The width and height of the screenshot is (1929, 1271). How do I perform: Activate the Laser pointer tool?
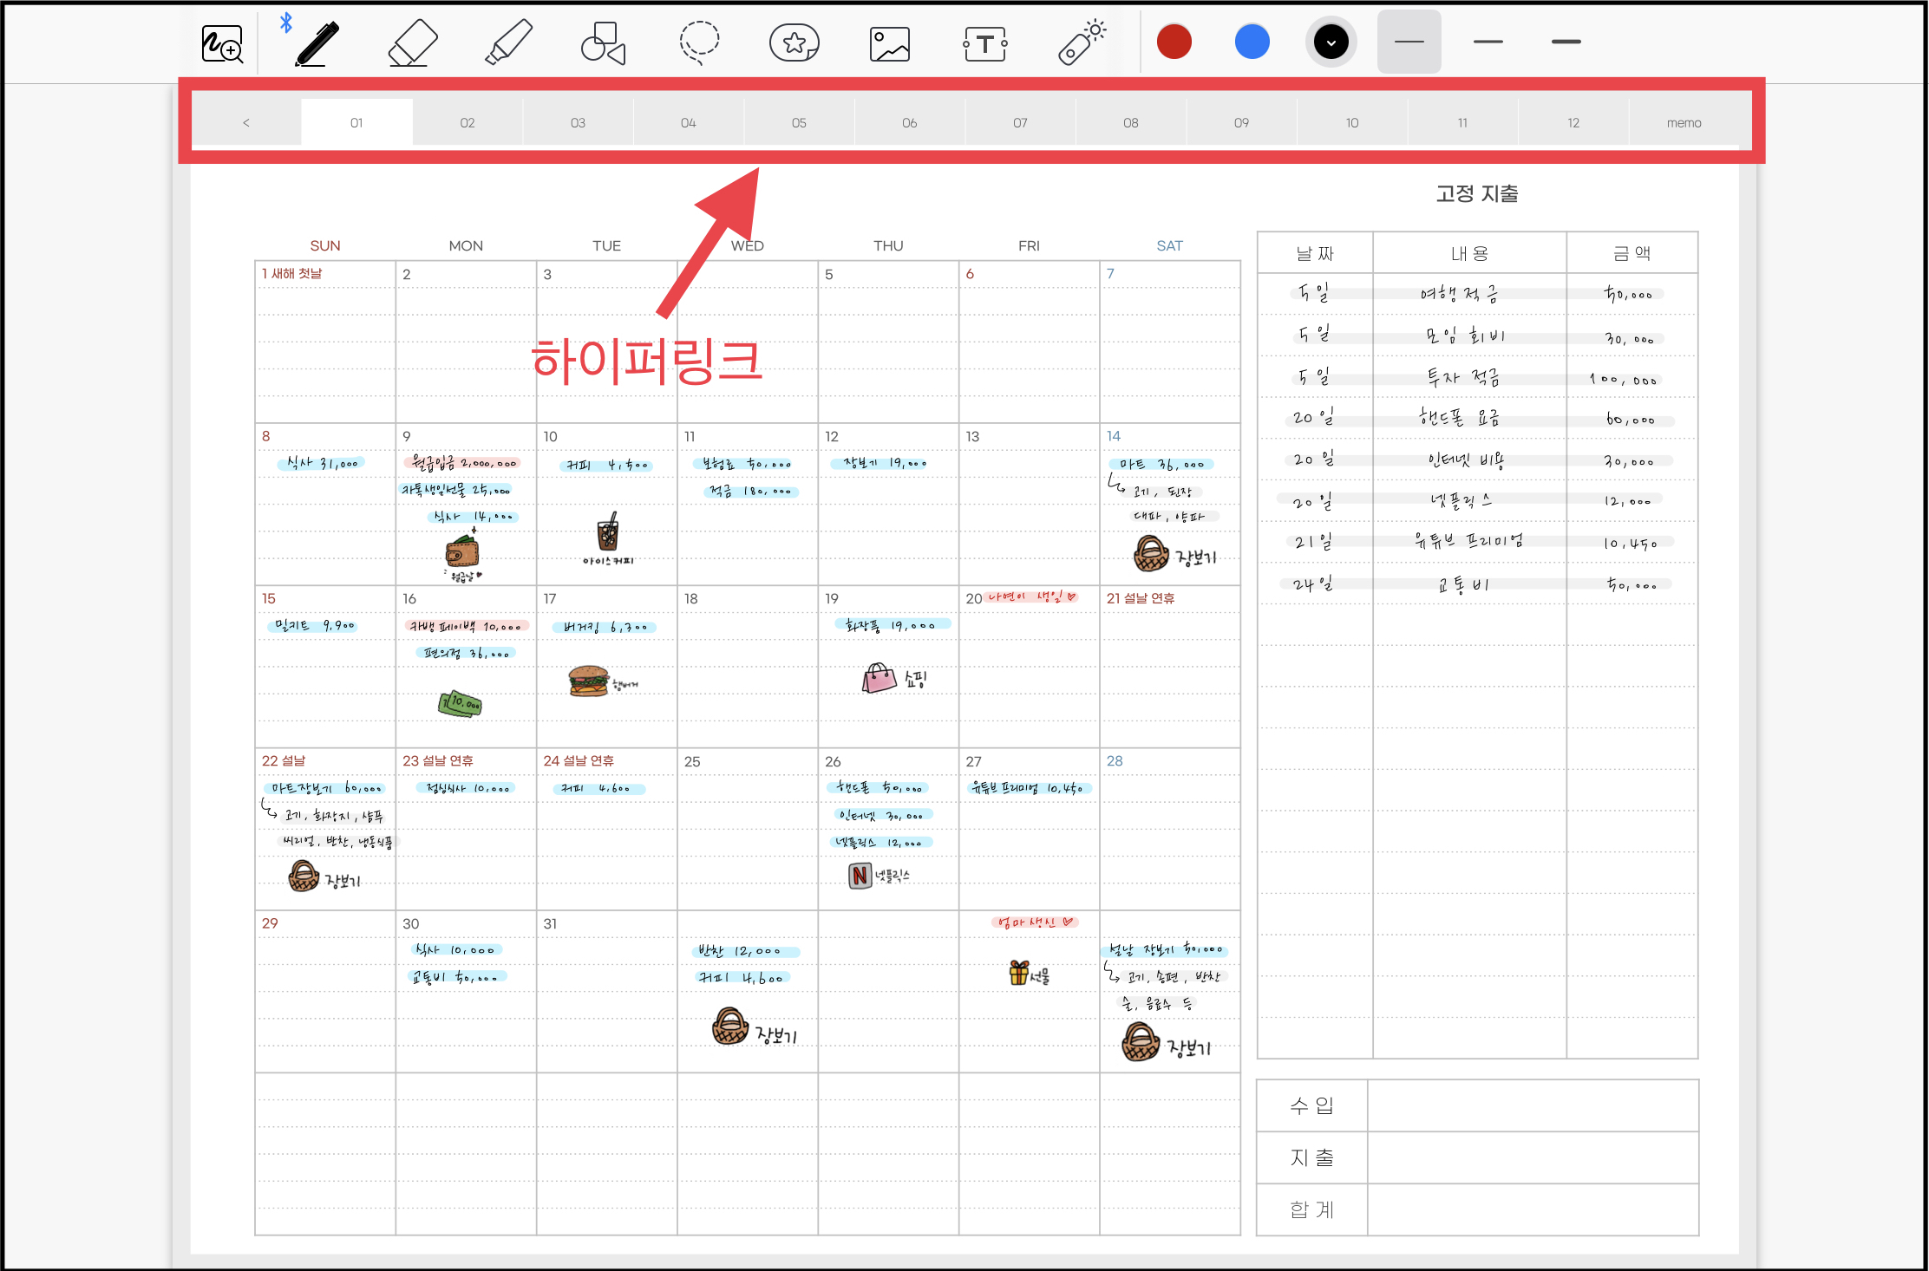[x=1082, y=43]
